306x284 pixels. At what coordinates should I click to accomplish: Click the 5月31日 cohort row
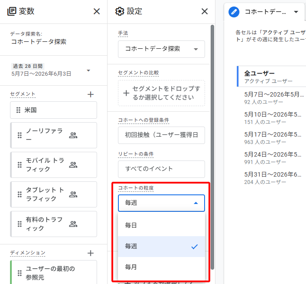(x=272, y=178)
